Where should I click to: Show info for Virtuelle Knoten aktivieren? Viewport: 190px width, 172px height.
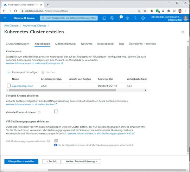pos(39,112)
